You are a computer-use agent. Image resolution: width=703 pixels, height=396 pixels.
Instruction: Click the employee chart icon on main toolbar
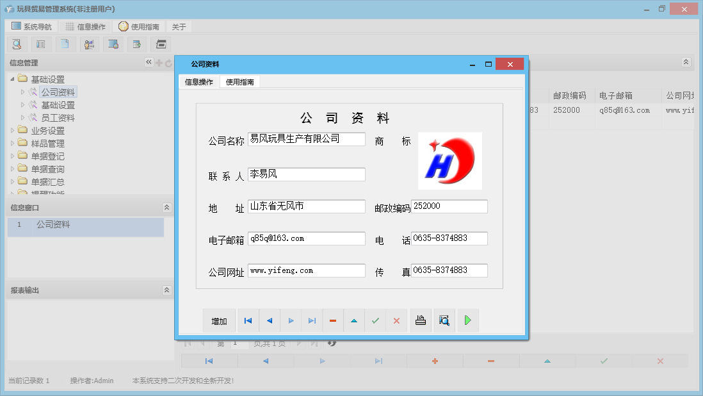(89, 44)
